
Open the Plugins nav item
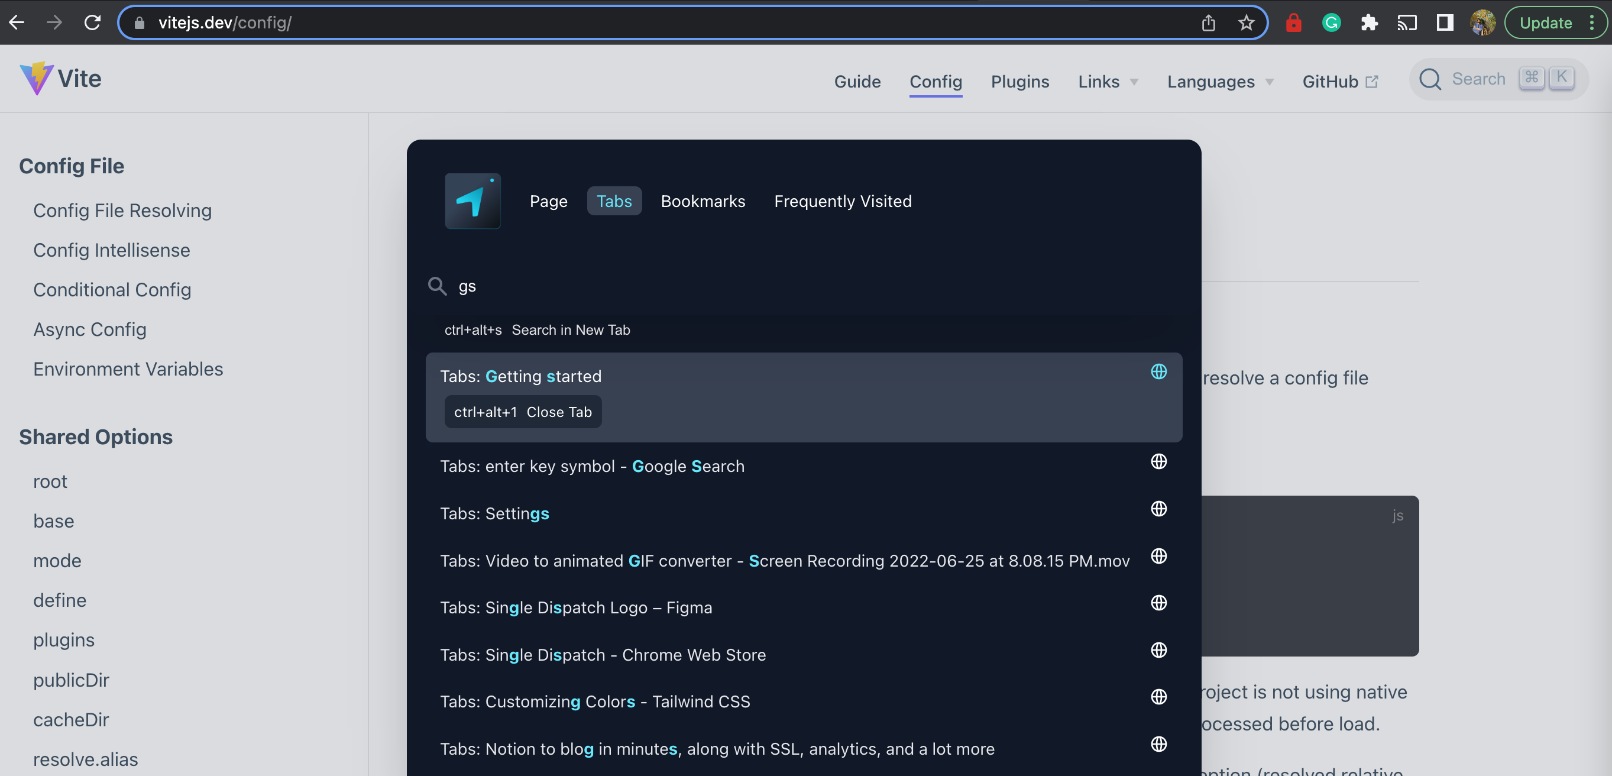tap(1019, 82)
